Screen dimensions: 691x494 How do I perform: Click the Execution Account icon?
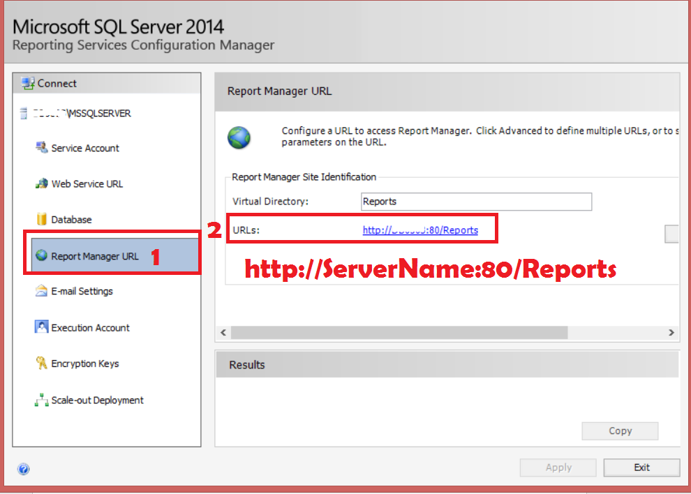click(41, 327)
